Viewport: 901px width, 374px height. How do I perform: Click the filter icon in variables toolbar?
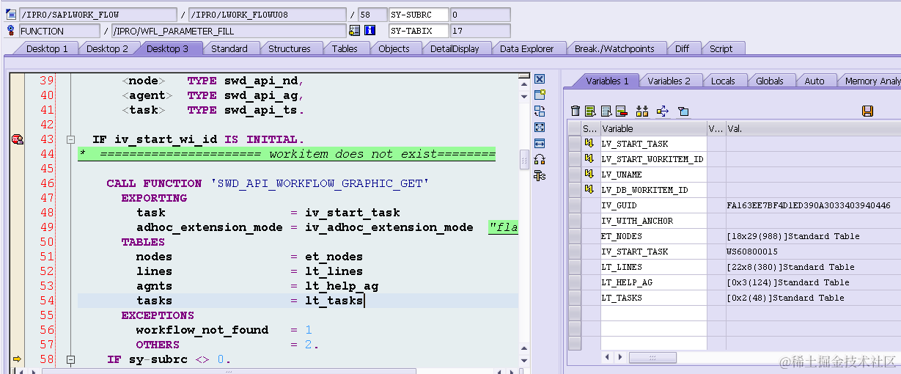tap(683, 111)
